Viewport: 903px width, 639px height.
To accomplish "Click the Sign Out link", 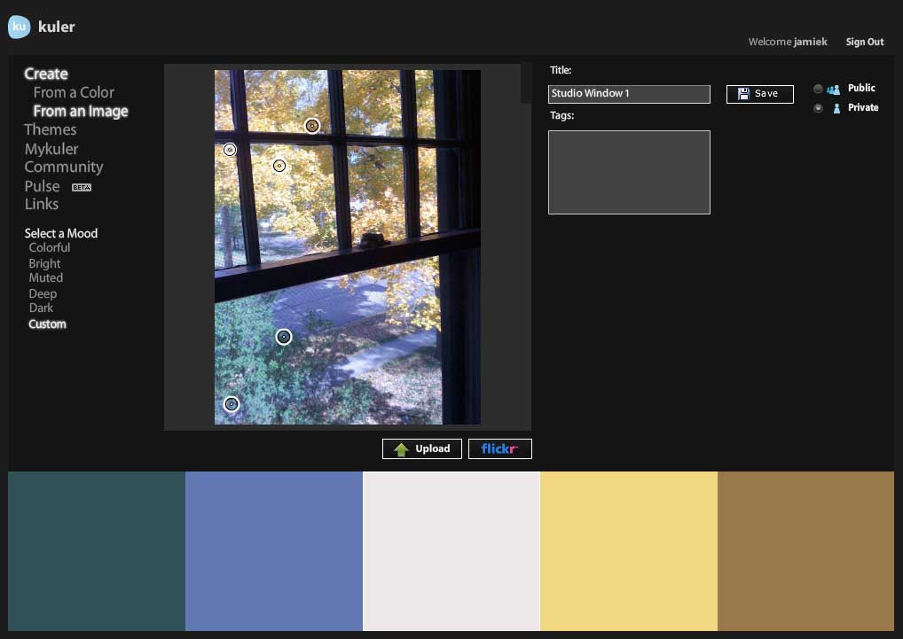I will coord(865,42).
